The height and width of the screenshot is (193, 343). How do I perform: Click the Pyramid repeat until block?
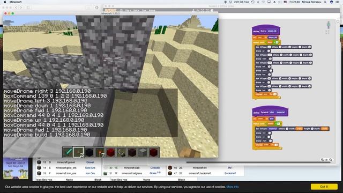click(267, 123)
